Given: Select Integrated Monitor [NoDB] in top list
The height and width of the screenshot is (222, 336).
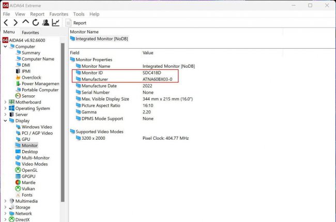Looking at the screenshot, I should point(99,39).
